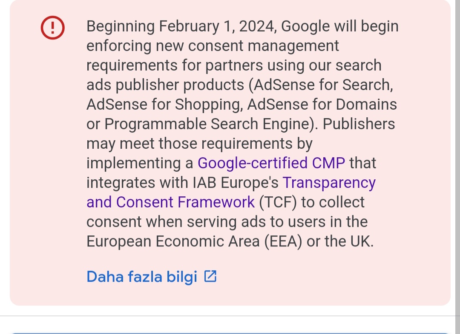Click the "European Economic Area (EEA)" text

pyautogui.click(x=194, y=241)
